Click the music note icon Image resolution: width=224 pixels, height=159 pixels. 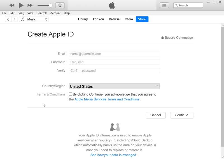(x=23, y=19)
